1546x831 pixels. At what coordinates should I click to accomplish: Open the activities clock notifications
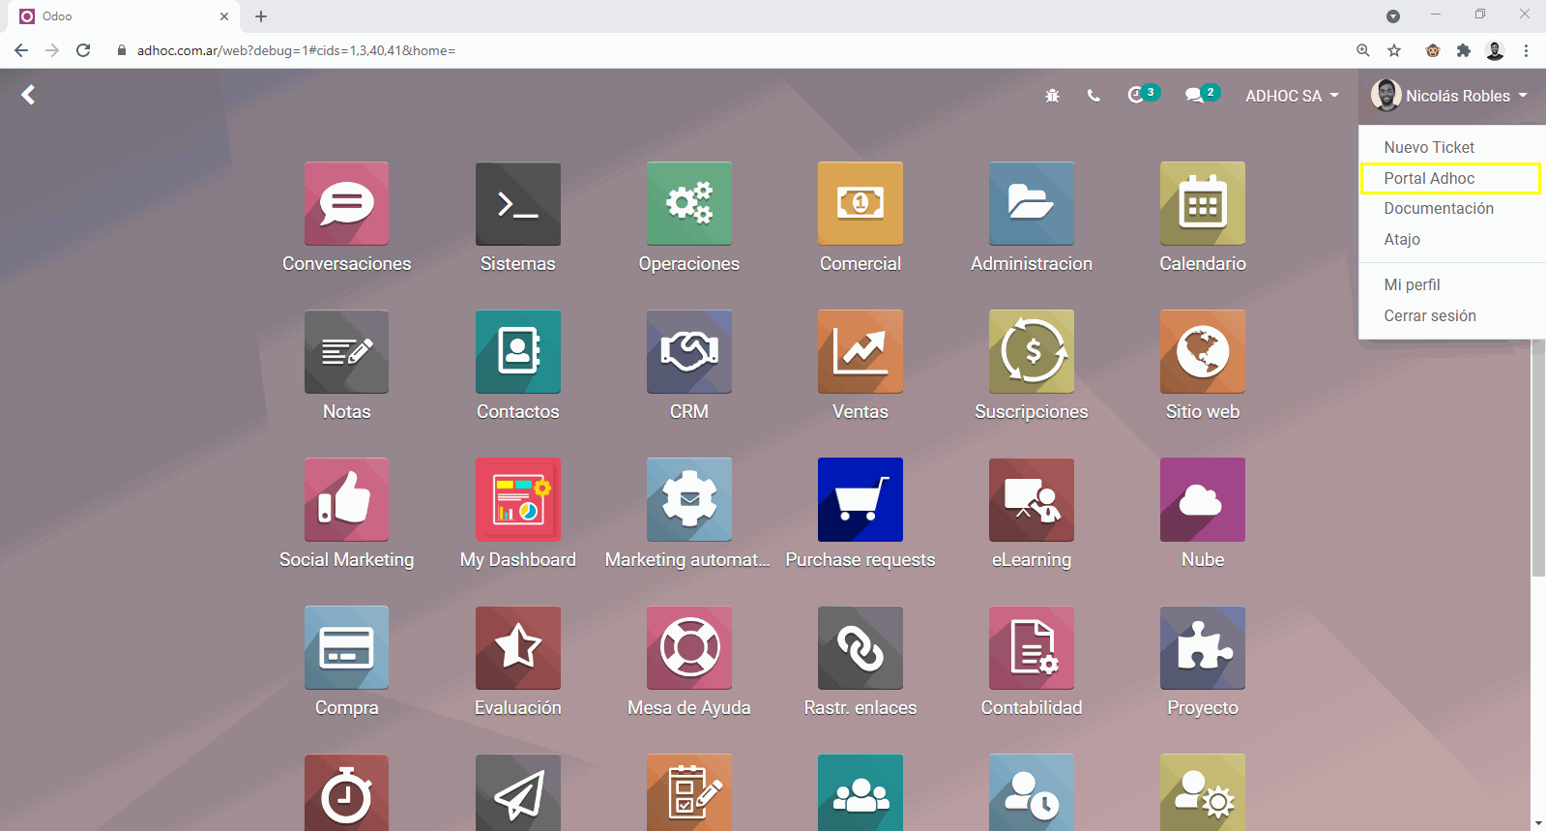coord(1138,95)
